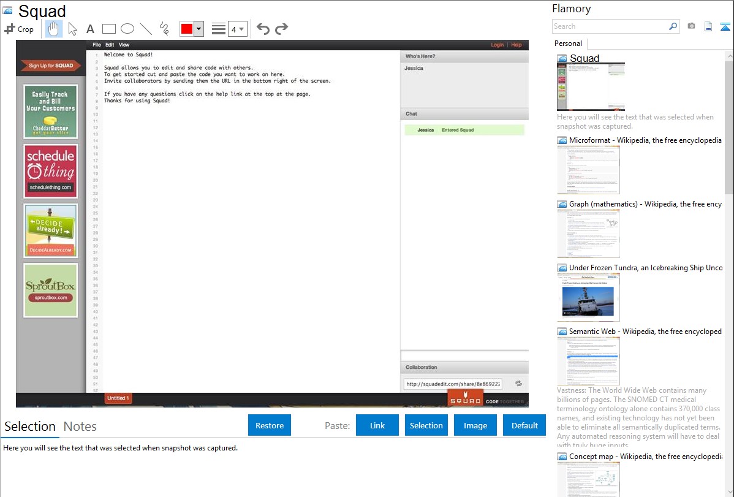Open the Edit menu in Squad
Image resolution: width=734 pixels, height=497 pixels.
[110, 45]
